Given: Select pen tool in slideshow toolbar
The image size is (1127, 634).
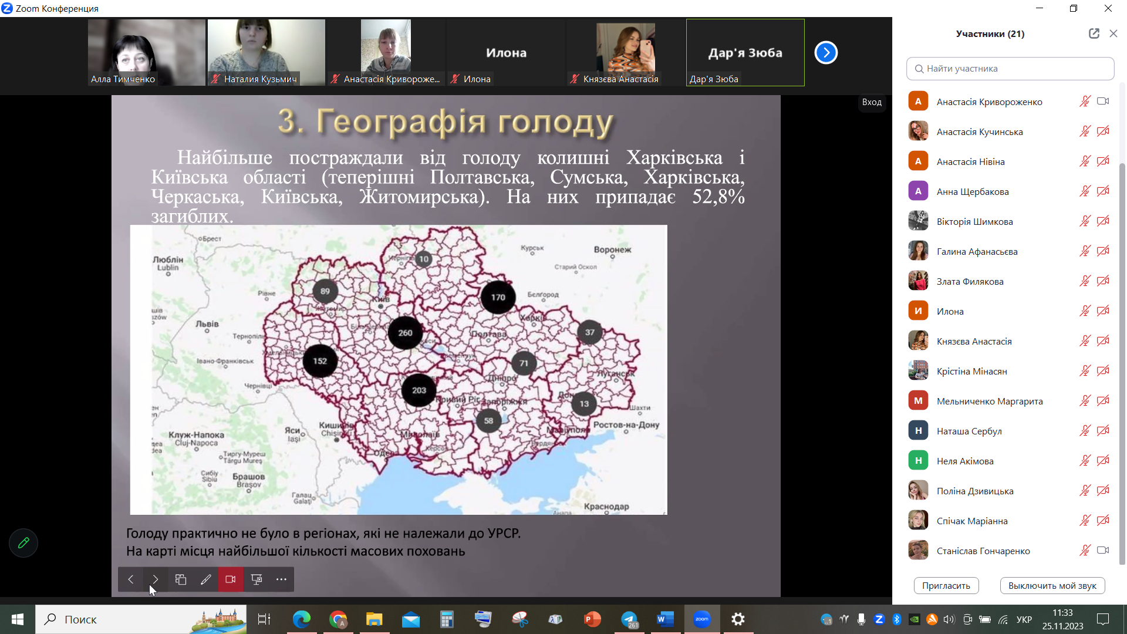Looking at the screenshot, I should tap(205, 579).
